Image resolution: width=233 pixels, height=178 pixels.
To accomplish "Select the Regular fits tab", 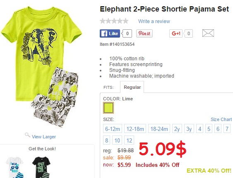I will tap(132, 87).
